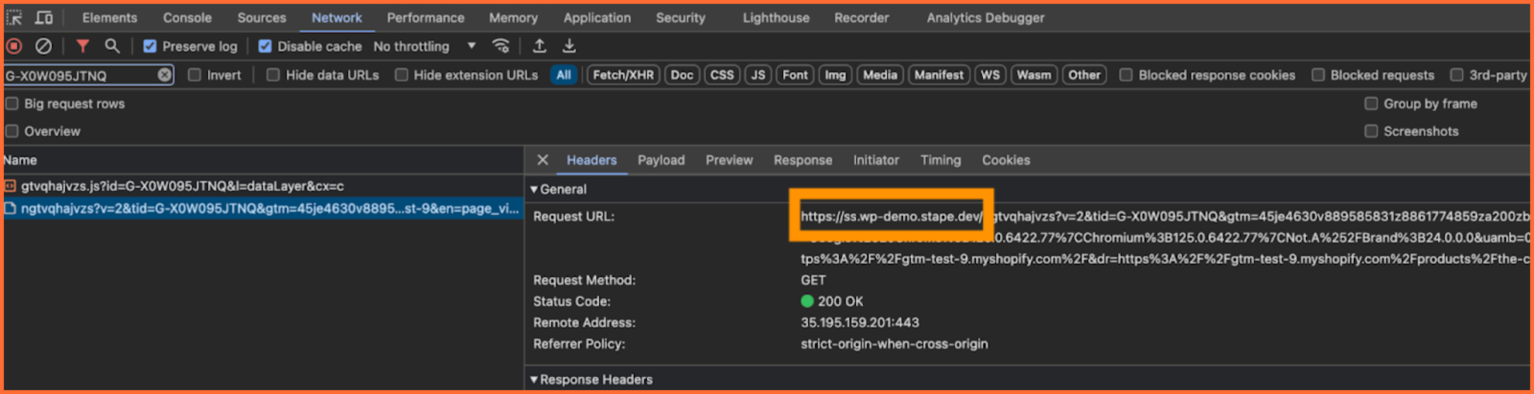The height and width of the screenshot is (394, 1534).
Task: Switch to the Response tab
Action: [x=803, y=160]
